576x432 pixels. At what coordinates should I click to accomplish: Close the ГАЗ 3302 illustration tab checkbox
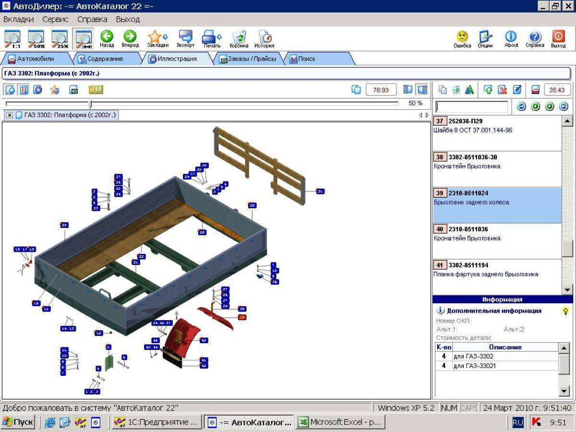[10, 115]
